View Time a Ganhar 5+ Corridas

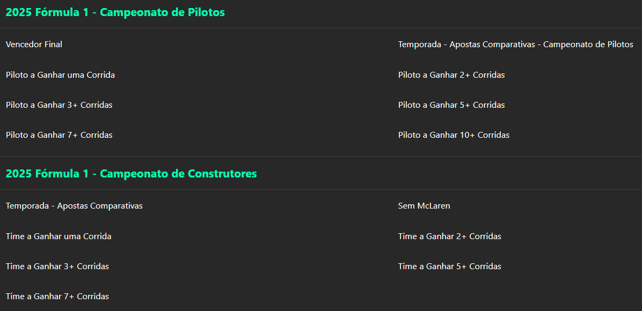pyautogui.click(x=449, y=266)
